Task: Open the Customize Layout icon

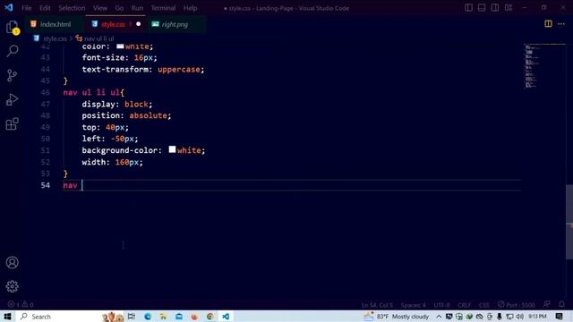Action: [x=509, y=8]
